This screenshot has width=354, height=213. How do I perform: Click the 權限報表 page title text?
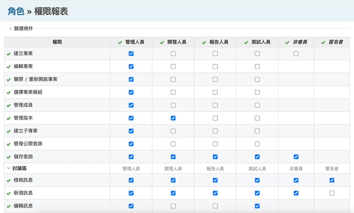(x=51, y=11)
